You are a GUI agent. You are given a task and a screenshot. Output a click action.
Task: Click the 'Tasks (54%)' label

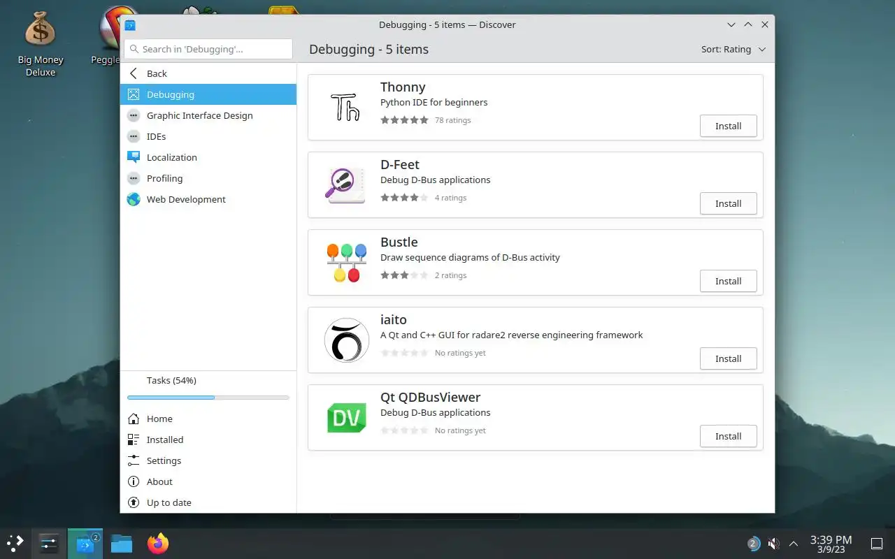coord(171,380)
